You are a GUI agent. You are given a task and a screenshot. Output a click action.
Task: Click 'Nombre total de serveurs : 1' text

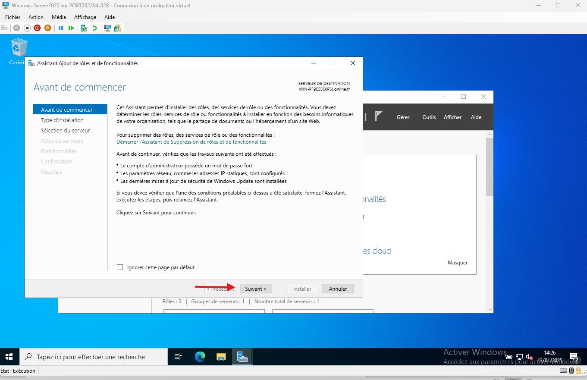point(287,301)
